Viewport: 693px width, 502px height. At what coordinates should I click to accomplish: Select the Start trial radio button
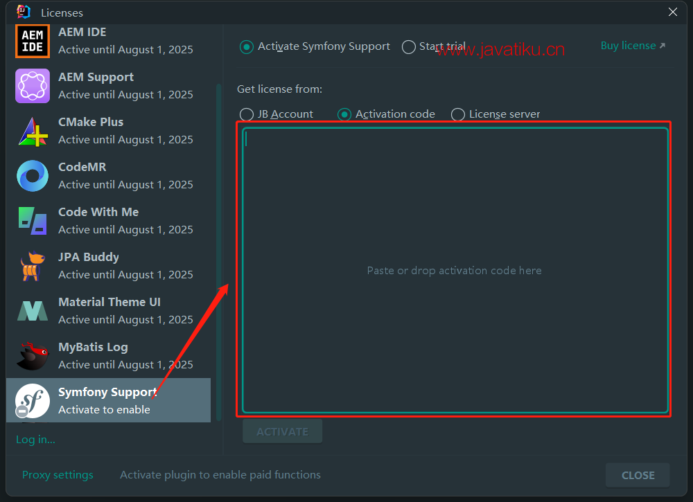(408, 47)
